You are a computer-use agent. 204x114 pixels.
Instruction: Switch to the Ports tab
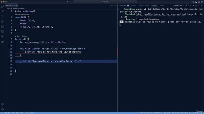click(x=162, y=6)
